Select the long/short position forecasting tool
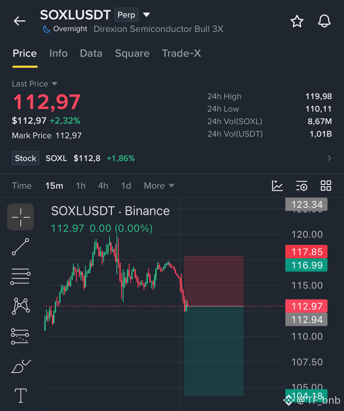The image size is (344, 411). pos(20,336)
